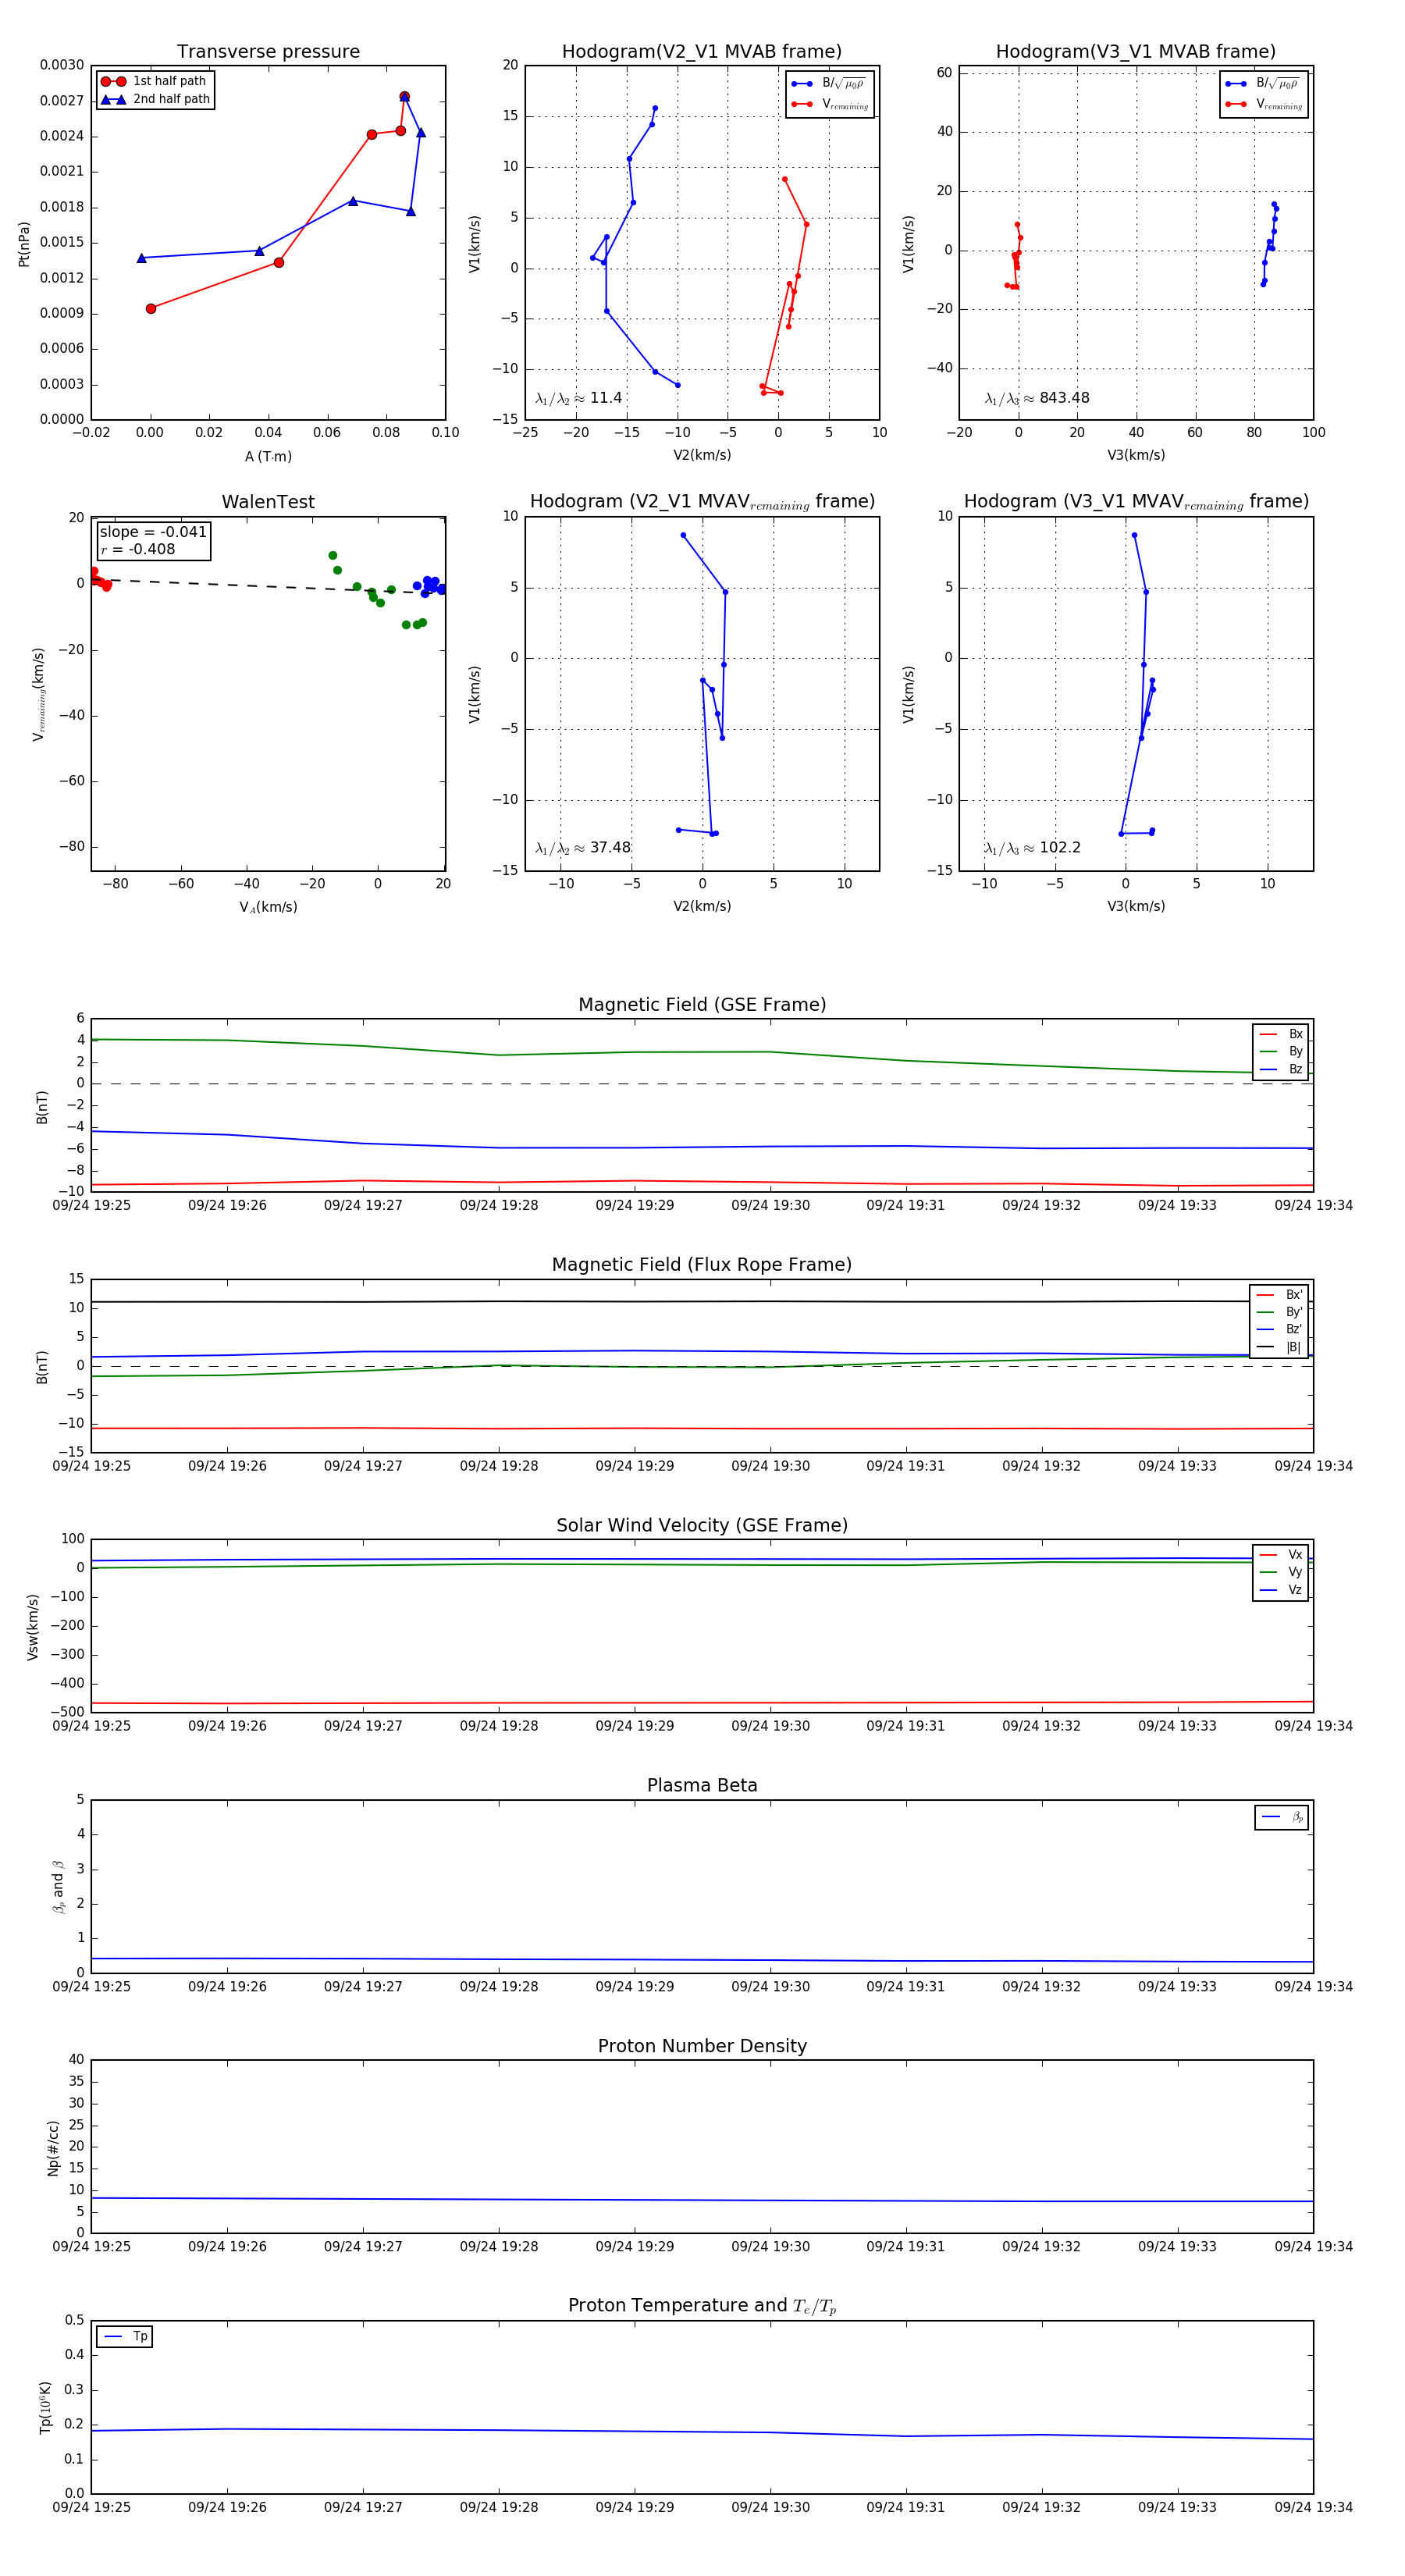Screen dimensions: 1405x2576
Task: Click the 'Tp(10^6K)' y-axis label
Action: [45, 2407]
